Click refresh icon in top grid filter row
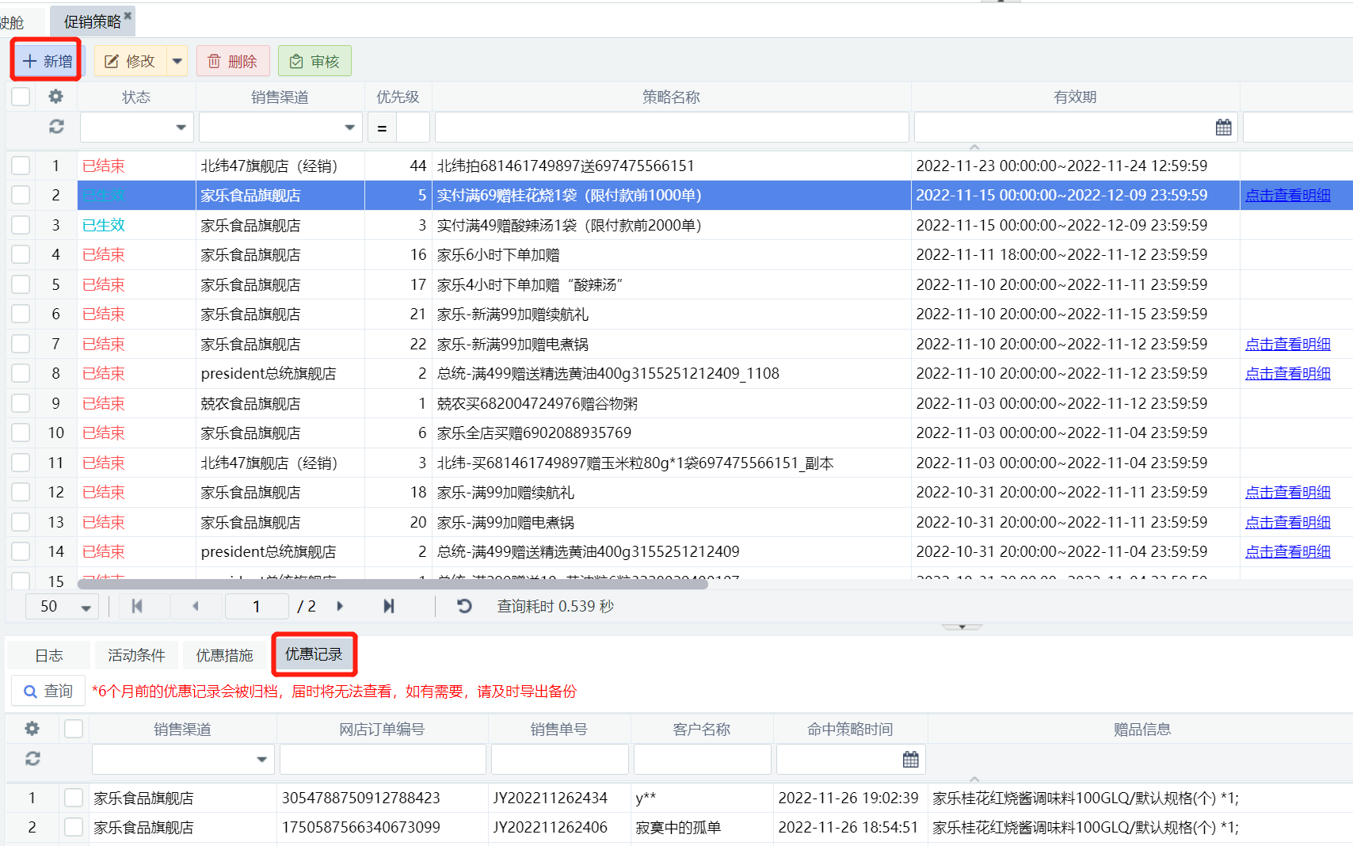The image size is (1353, 846). (x=56, y=127)
